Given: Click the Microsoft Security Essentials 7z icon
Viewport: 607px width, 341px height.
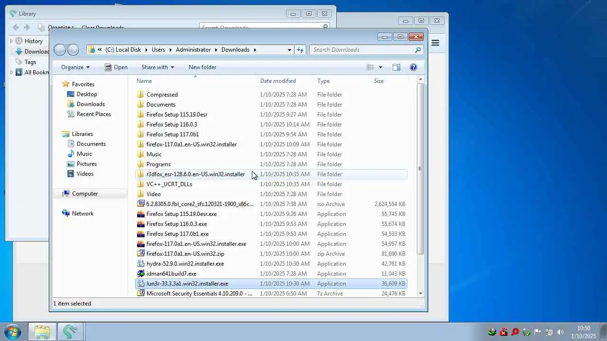Looking at the screenshot, I should pyautogui.click(x=140, y=294).
